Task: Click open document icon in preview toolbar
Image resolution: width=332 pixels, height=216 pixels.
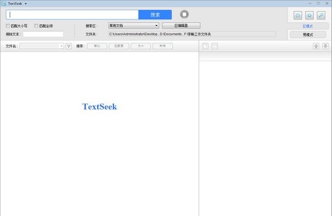Action: (x=205, y=46)
